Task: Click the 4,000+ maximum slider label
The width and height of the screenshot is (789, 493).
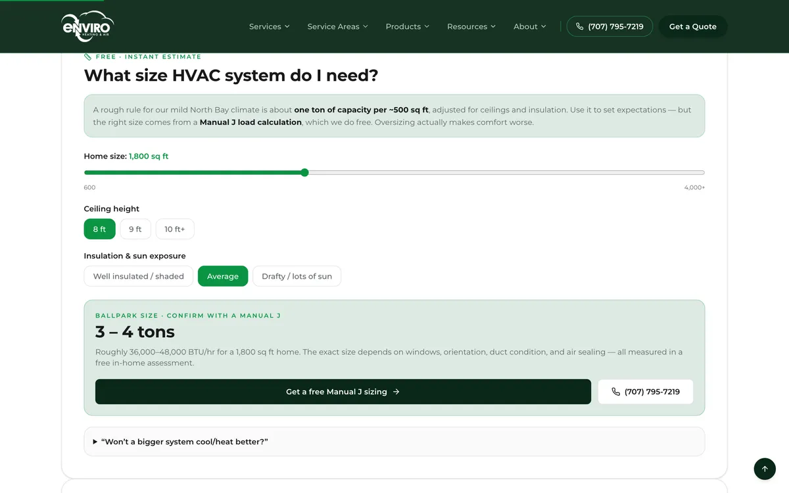Action: 694,188
